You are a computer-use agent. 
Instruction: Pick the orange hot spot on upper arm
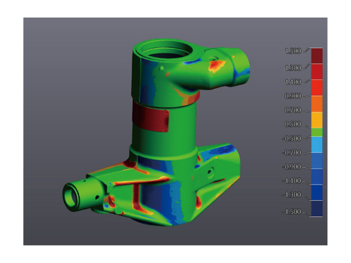(x=215, y=66)
